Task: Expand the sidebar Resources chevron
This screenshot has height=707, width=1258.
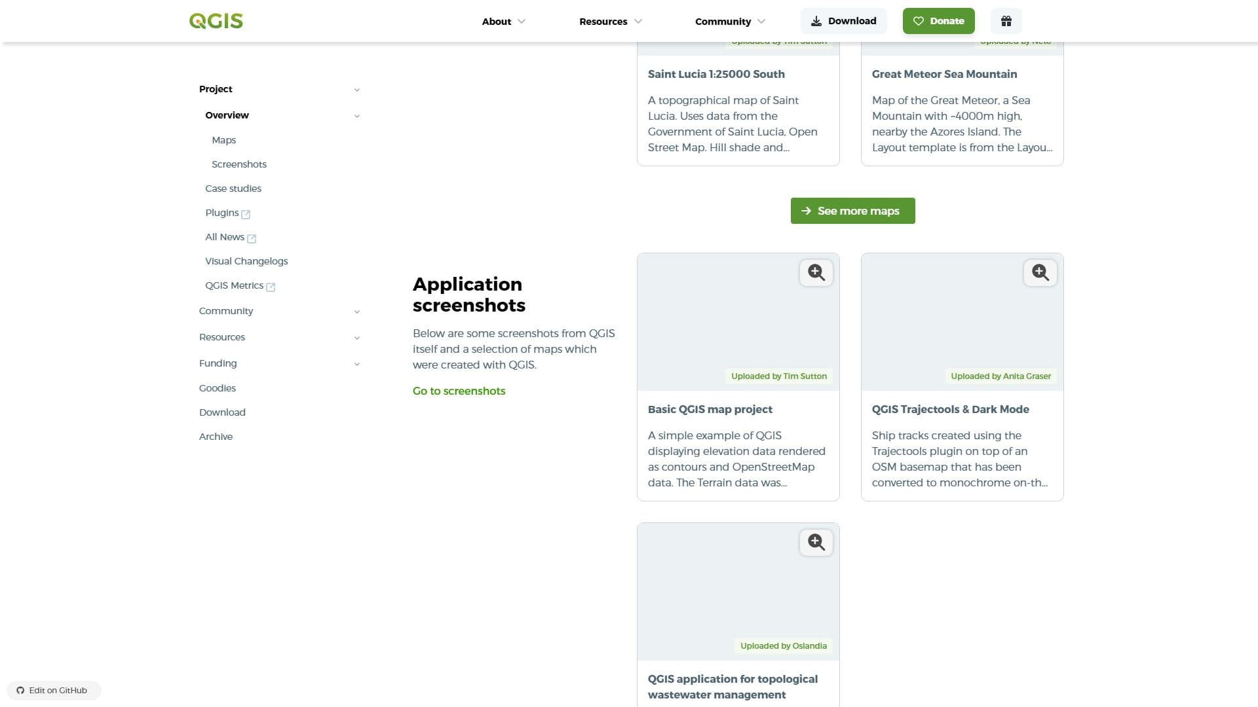Action: coord(357,338)
